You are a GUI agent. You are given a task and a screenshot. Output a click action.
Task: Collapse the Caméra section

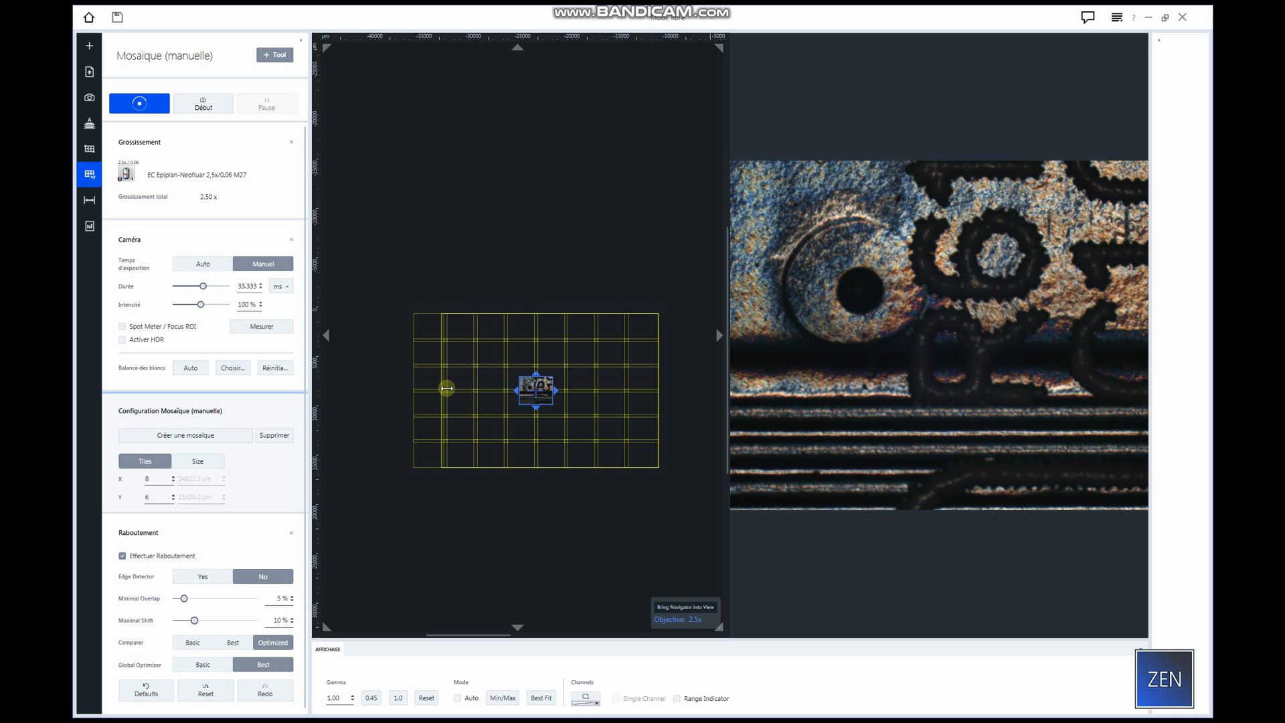pyautogui.click(x=291, y=240)
